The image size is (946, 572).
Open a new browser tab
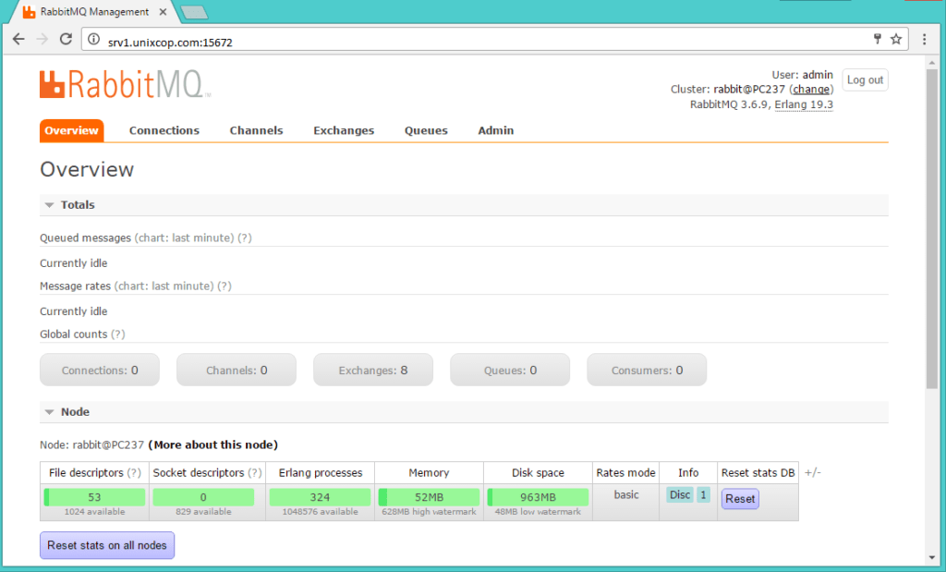click(194, 12)
